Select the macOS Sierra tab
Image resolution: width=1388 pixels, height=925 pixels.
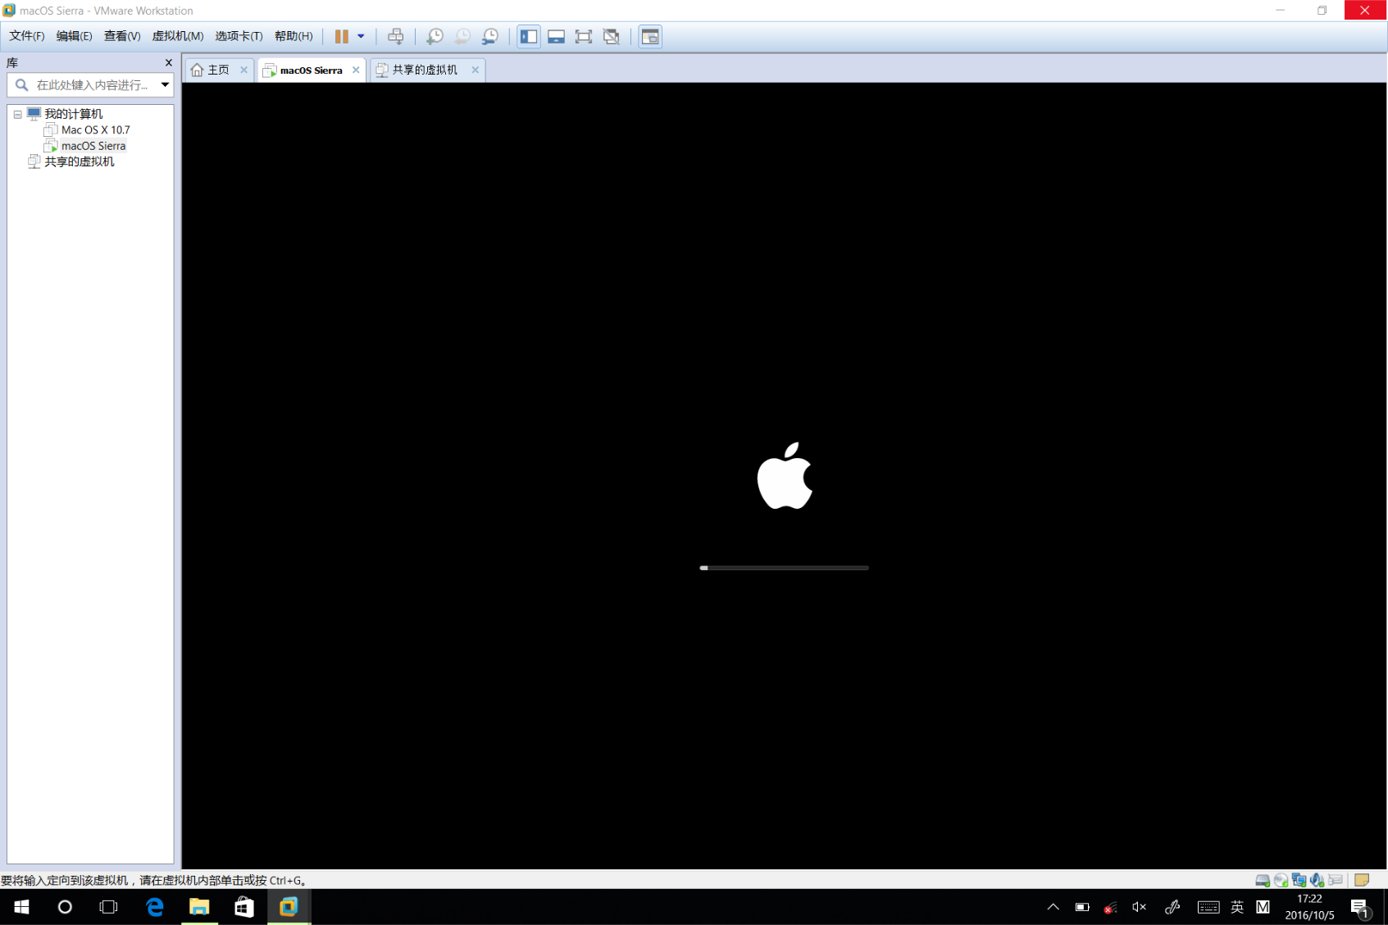click(x=311, y=70)
